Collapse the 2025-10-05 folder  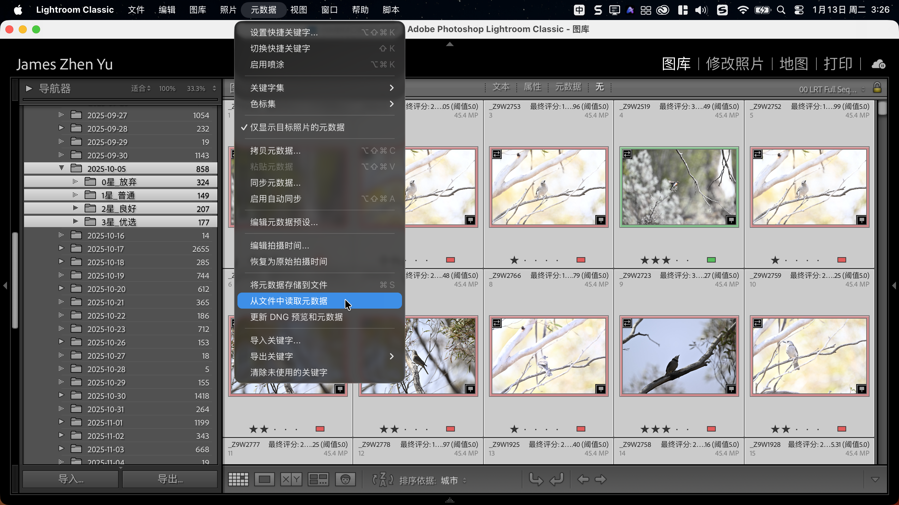62,168
